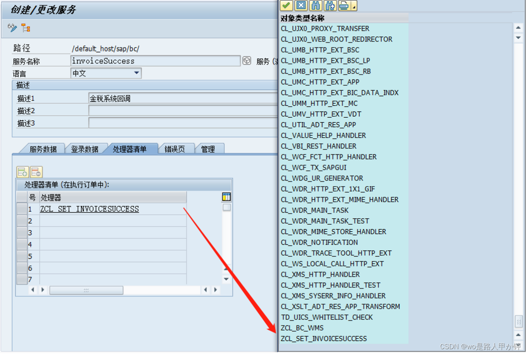Insert a new handler row with green plus icon
The height and width of the screenshot is (354, 526).
click(x=22, y=172)
